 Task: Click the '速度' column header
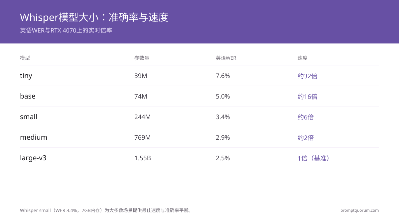pyautogui.click(x=303, y=58)
